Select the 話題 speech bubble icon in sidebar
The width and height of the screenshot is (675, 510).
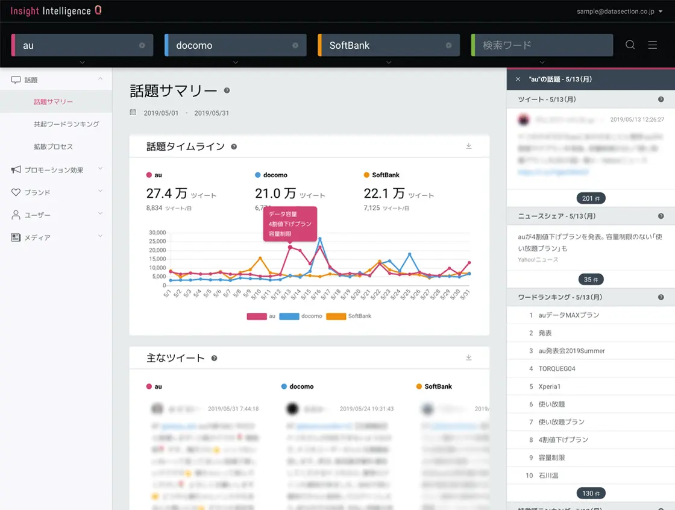(14, 79)
